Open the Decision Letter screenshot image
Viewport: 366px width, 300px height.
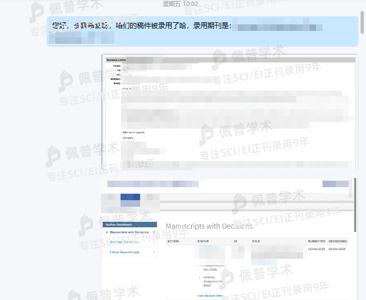coord(229,112)
